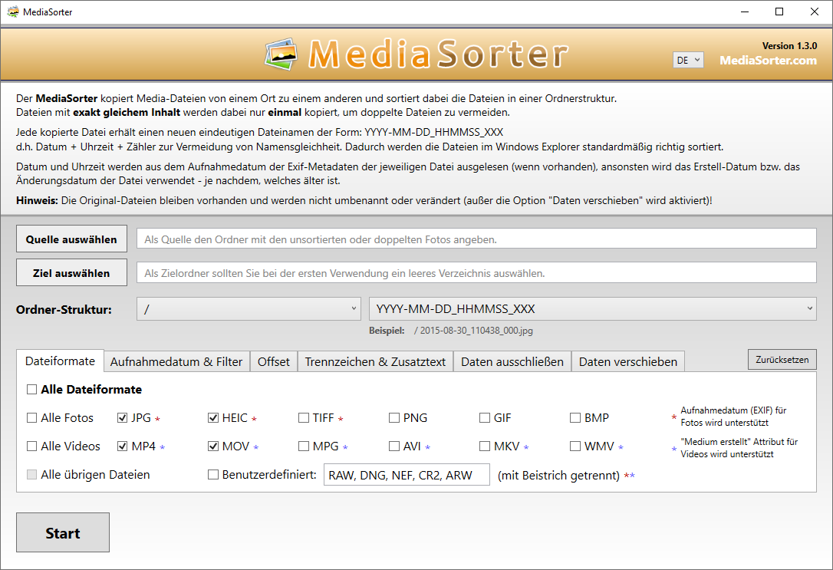
Task: Click the Quelle auswählen button
Action: pos(72,239)
